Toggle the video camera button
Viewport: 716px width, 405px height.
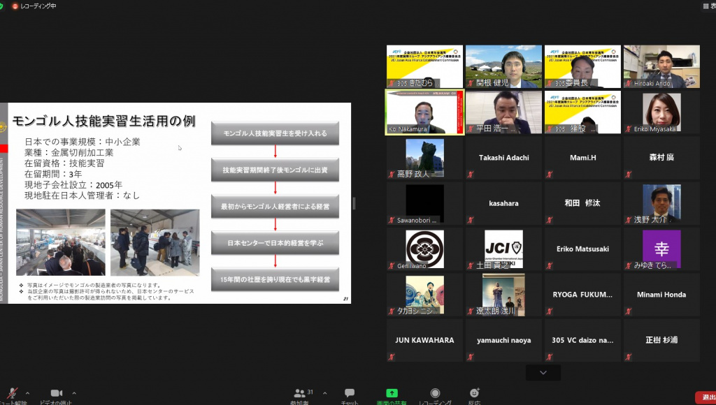56,395
